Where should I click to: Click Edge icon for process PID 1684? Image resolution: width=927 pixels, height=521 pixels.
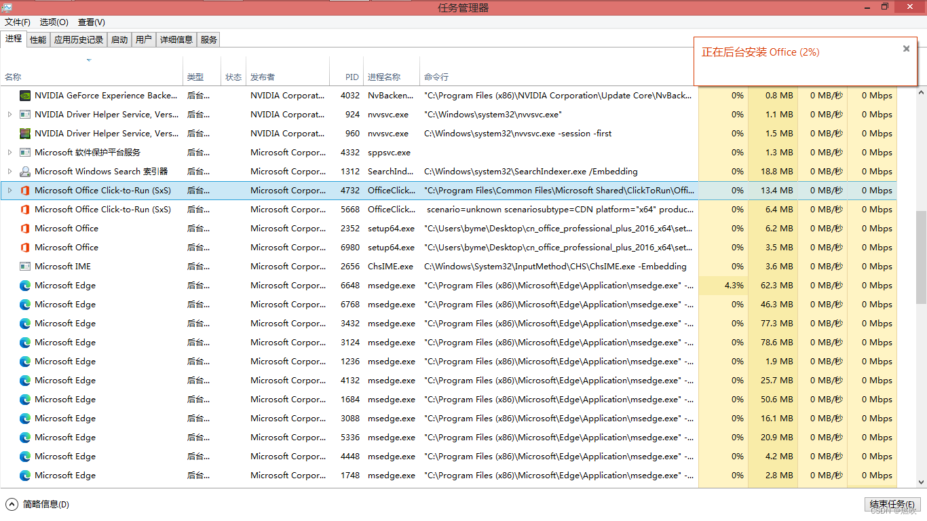tap(25, 400)
